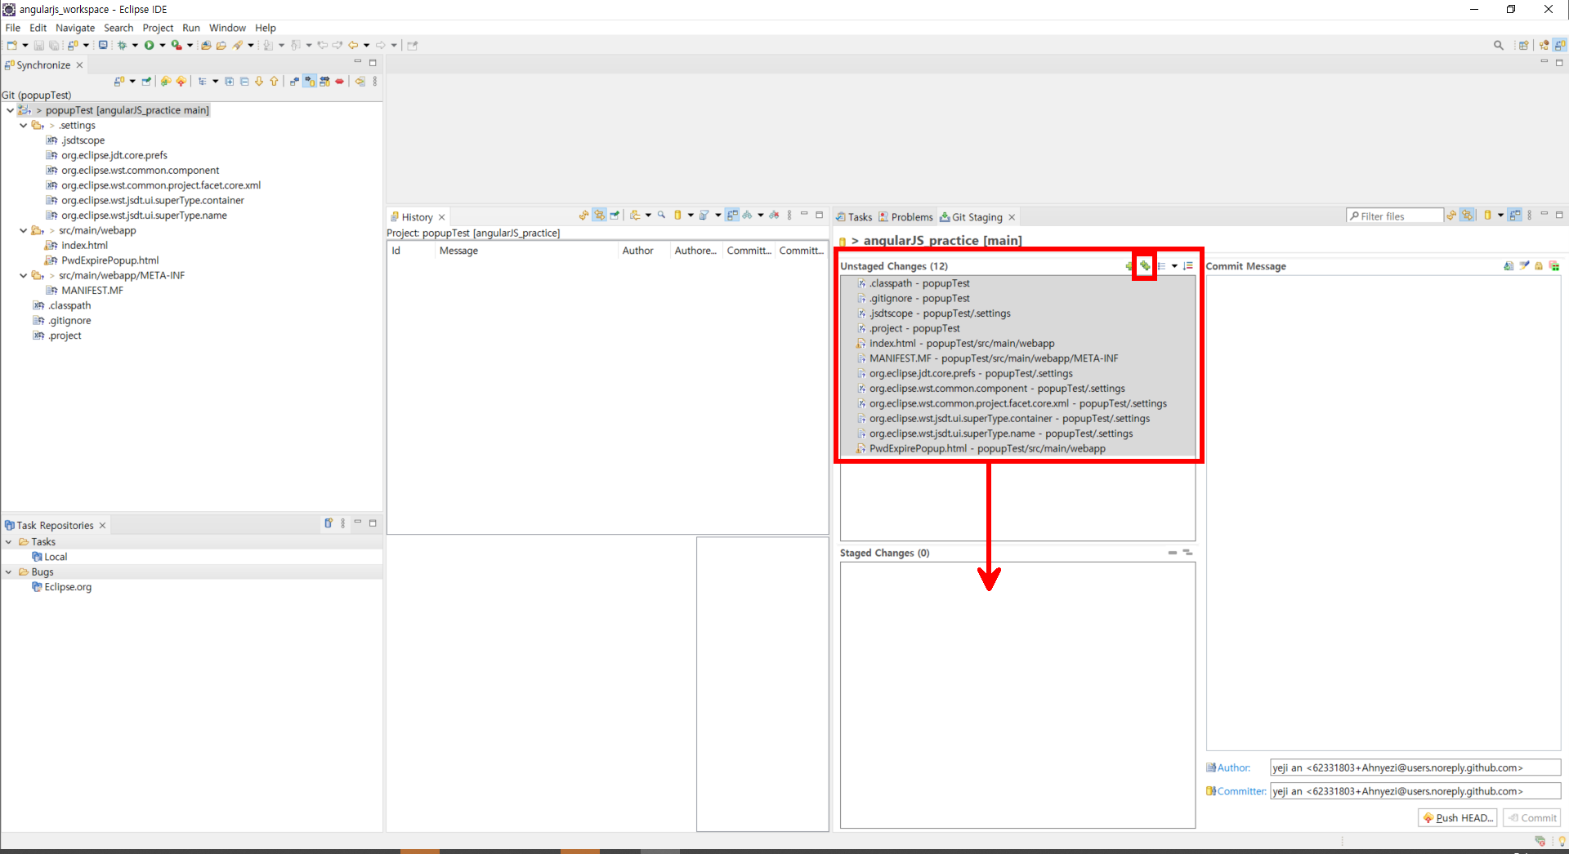This screenshot has height=854, width=1569.
Task: Click the Run green play button
Action: tap(150, 46)
